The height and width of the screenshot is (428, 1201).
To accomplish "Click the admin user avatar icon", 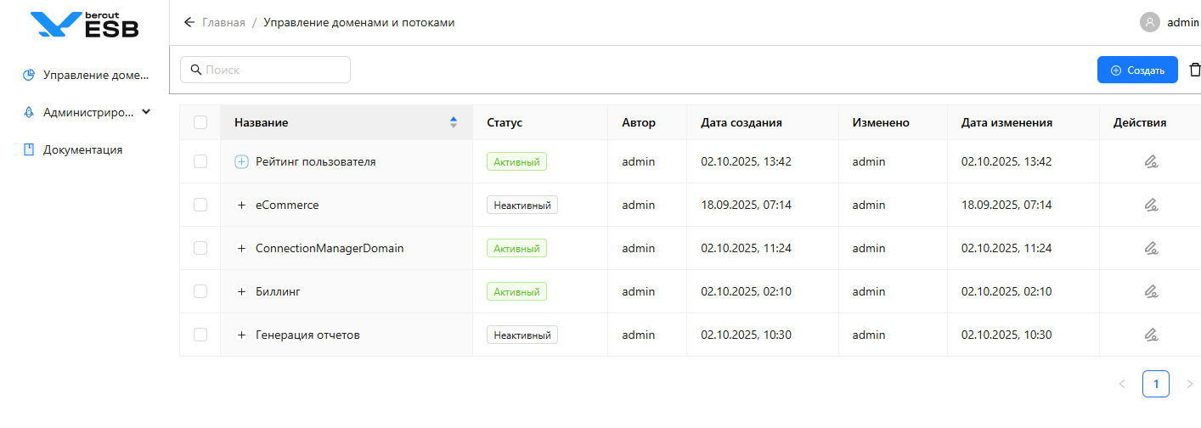I will 1149,23.
